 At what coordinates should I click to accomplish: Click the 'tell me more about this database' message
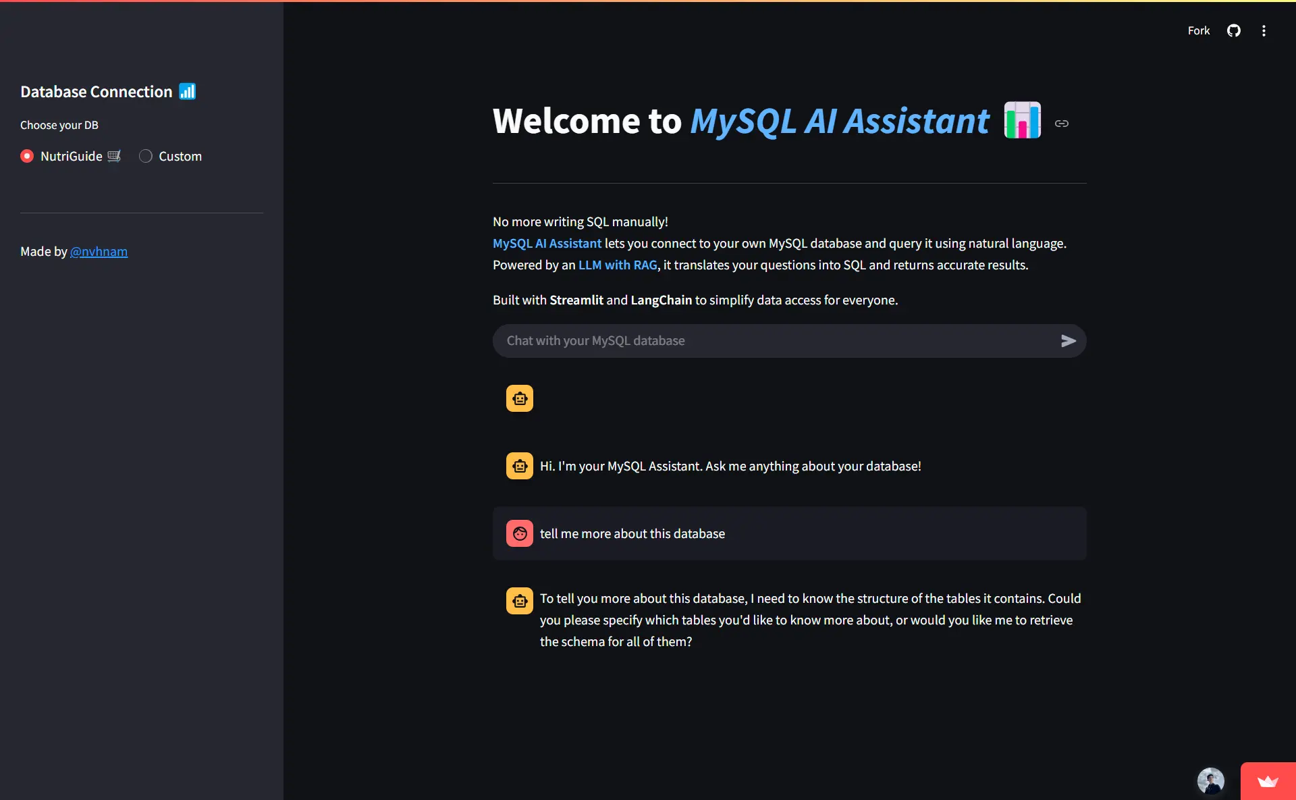click(x=632, y=533)
